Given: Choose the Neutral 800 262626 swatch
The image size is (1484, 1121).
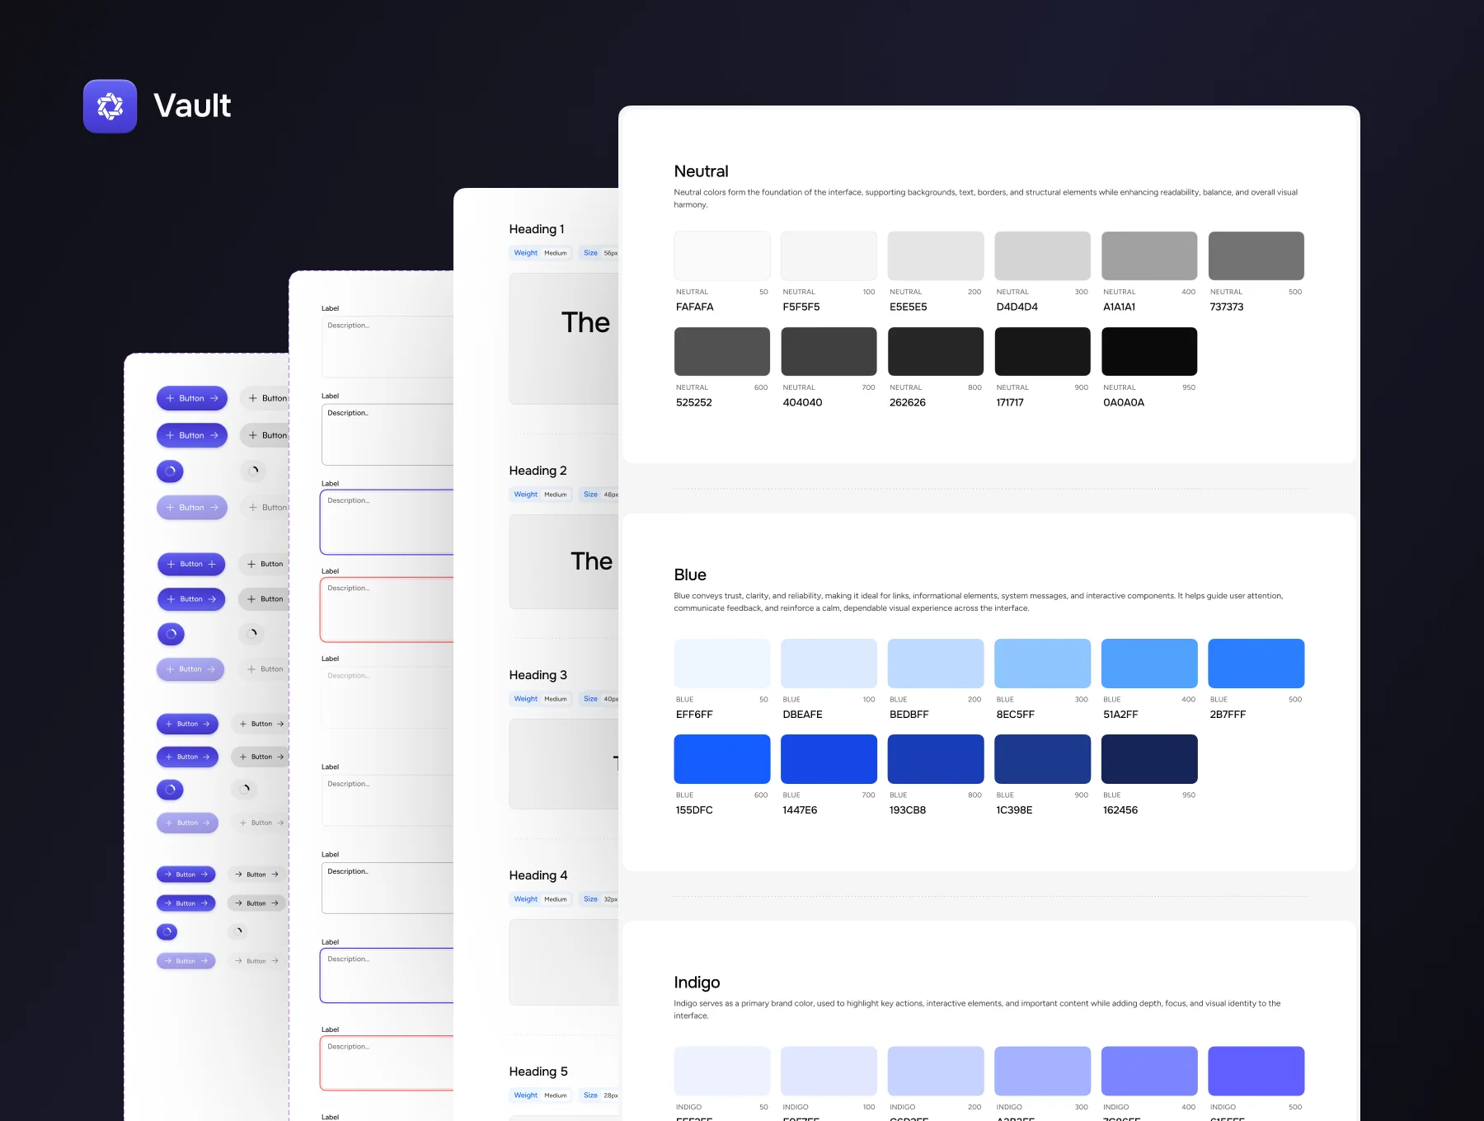Looking at the screenshot, I should coord(936,351).
